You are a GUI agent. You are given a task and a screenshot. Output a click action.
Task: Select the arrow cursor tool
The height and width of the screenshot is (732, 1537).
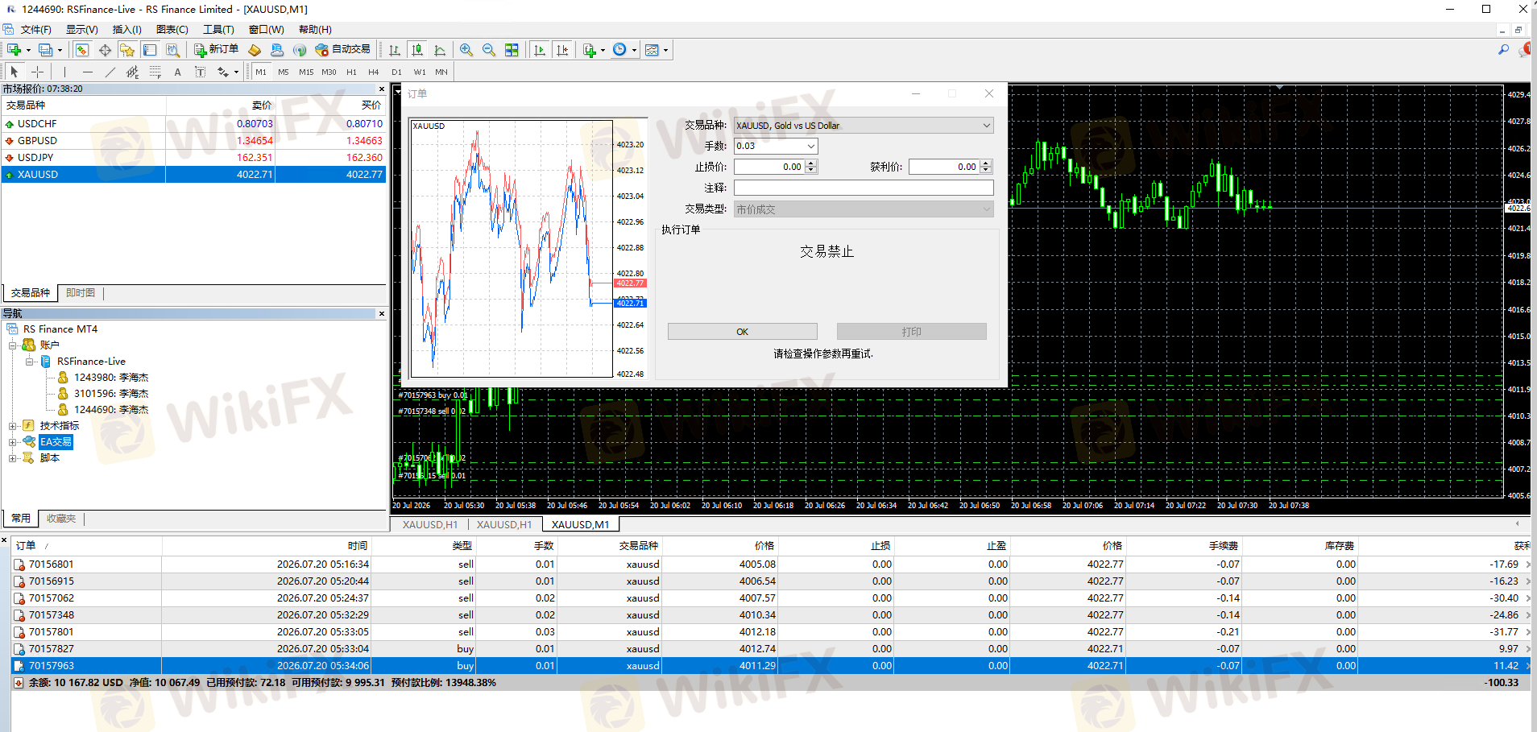tap(14, 72)
